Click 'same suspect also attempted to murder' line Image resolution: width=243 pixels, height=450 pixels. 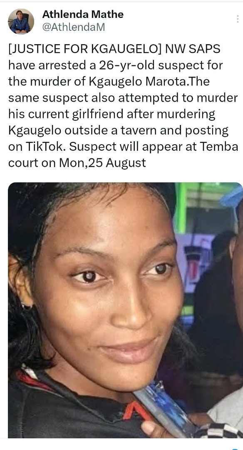point(123,98)
